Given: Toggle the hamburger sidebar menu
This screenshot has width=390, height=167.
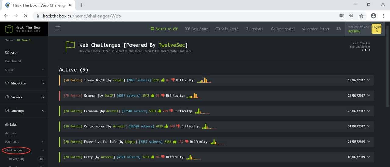Looking at the screenshot, I should click(x=58, y=28).
